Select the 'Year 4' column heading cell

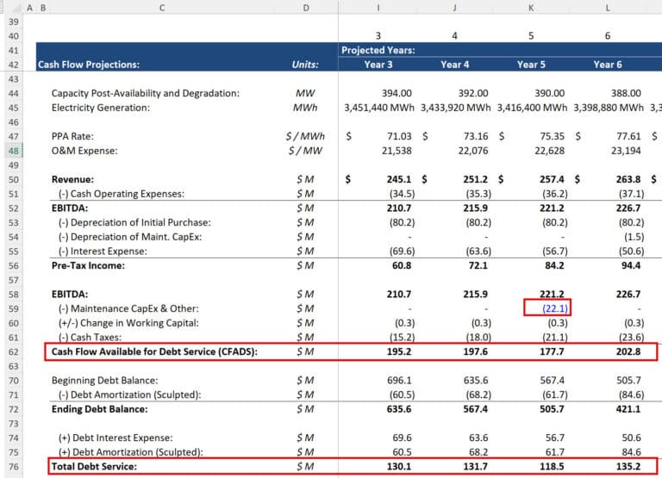455,65
